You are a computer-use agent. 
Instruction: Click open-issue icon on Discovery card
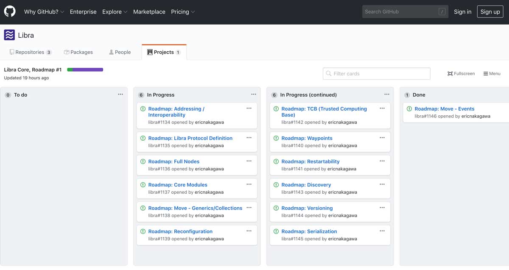tap(276, 185)
